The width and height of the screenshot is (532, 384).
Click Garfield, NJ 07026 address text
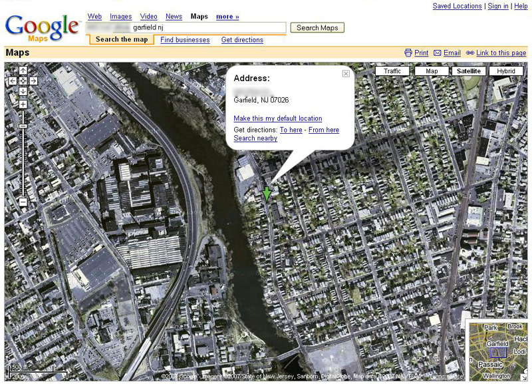pyautogui.click(x=261, y=100)
